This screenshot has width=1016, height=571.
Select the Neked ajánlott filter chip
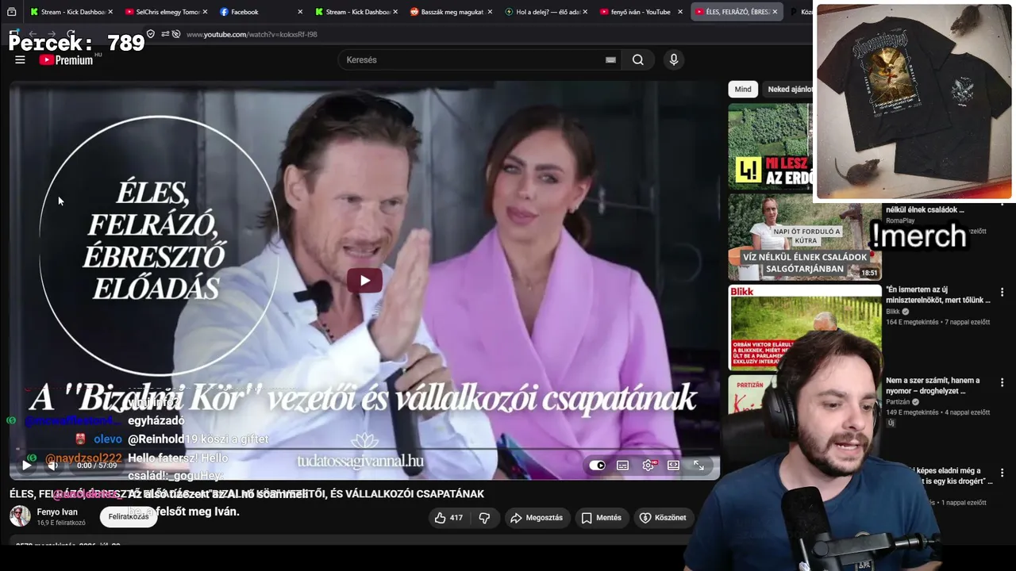coord(789,90)
